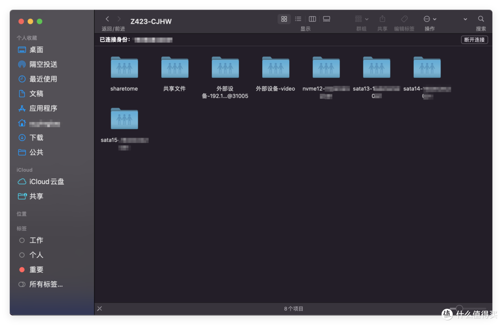Click the 搜索 magnifier icon

481,19
